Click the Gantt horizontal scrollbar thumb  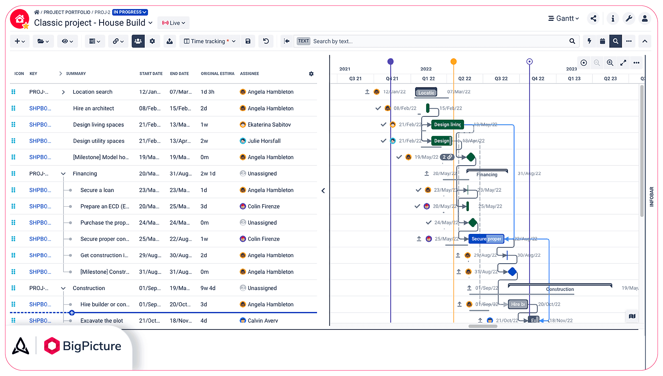coord(483,326)
